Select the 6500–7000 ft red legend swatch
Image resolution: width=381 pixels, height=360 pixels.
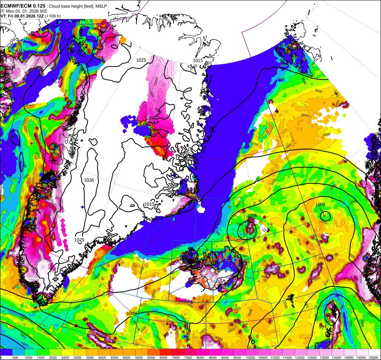[166, 352]
